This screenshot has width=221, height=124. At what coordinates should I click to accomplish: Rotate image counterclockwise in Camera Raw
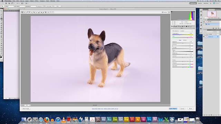coord(51,12)
